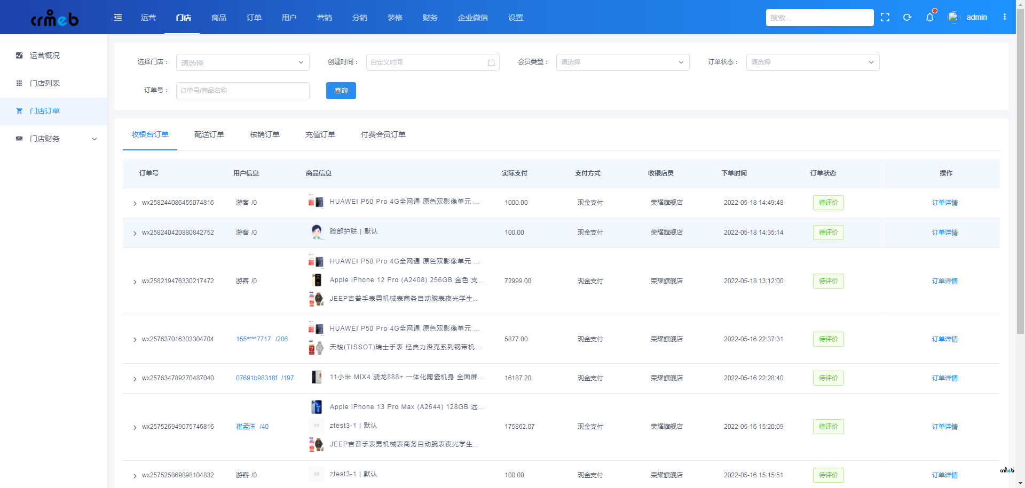1025x488 pixels.
Task: Open the 运营 top menu
Action: tap(148, 18)
